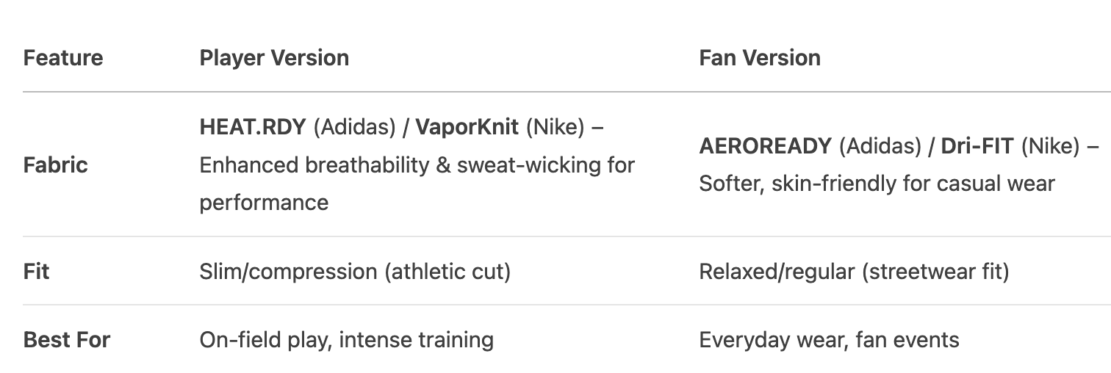Click the bold HEAT.RDY text
This screenshot has height=373, width=1111.
[x=253, y=127]
